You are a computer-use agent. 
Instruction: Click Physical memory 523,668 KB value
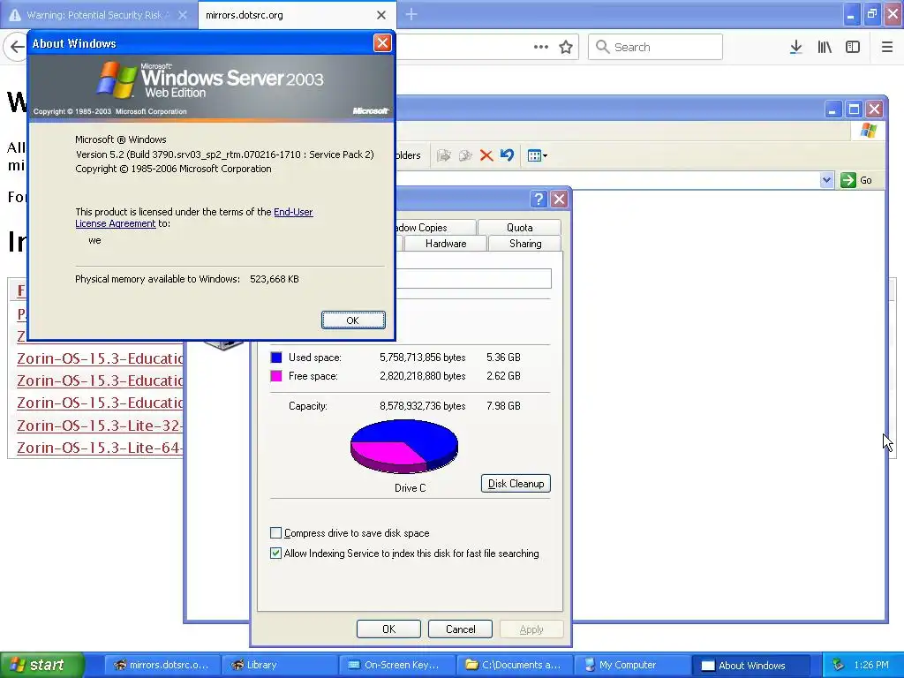click(275, 279)
